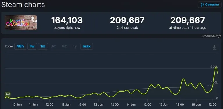Click the Zoom label
The height and width of the screenshot is (109, 223).
click(x=9, y=46)
